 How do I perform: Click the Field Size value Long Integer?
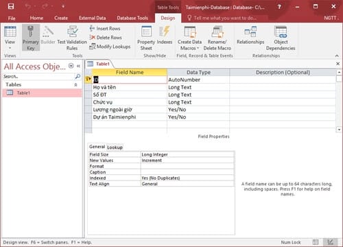click(187, 154)
